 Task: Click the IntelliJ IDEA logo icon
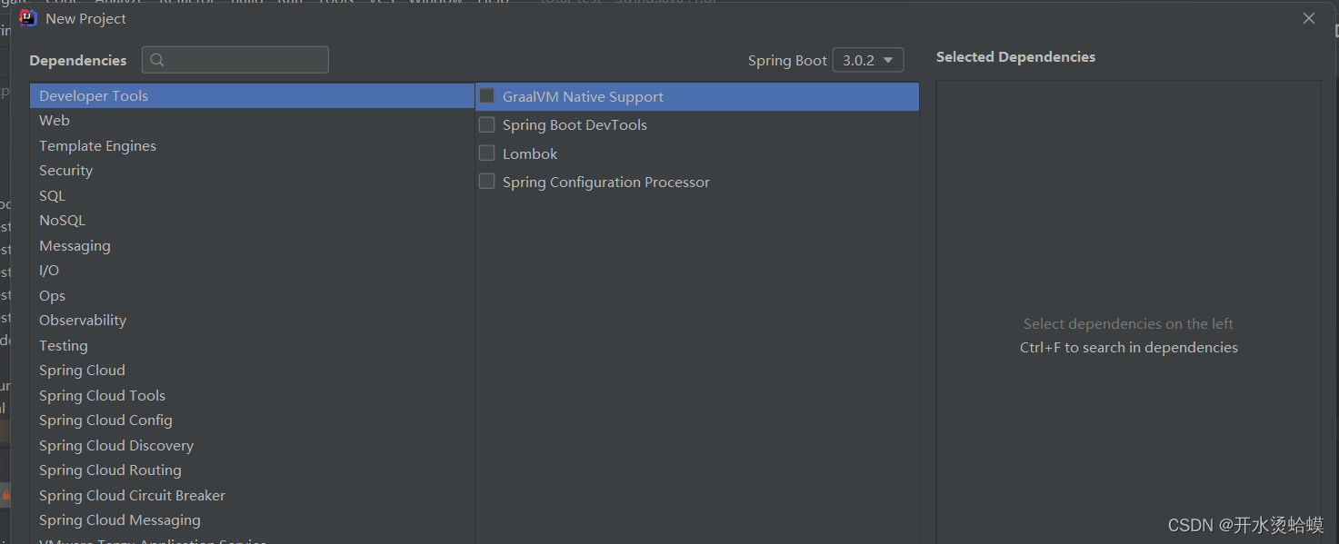pyautogui.click(x=28, y=18)
